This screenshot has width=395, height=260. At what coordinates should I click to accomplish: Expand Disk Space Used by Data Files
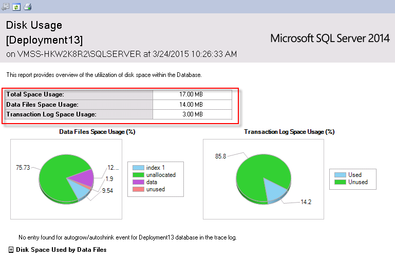11,250
